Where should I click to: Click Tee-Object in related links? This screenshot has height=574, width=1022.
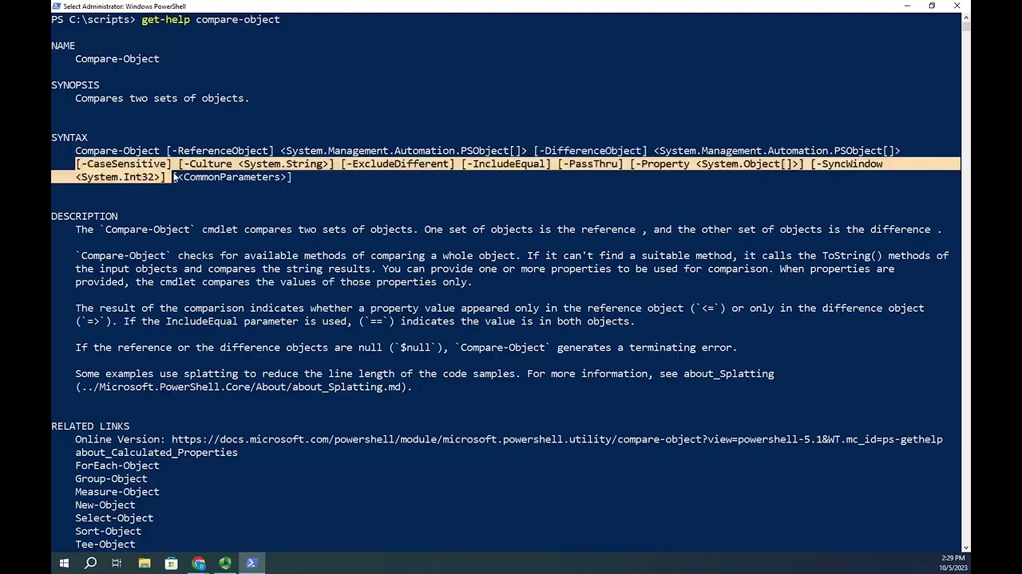(x=105, y=545)
